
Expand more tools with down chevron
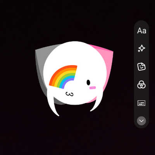141,121
